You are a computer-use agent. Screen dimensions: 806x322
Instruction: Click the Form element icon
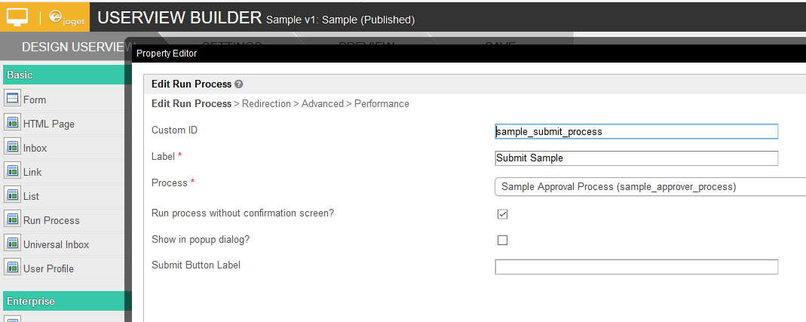tap(11, 99)
